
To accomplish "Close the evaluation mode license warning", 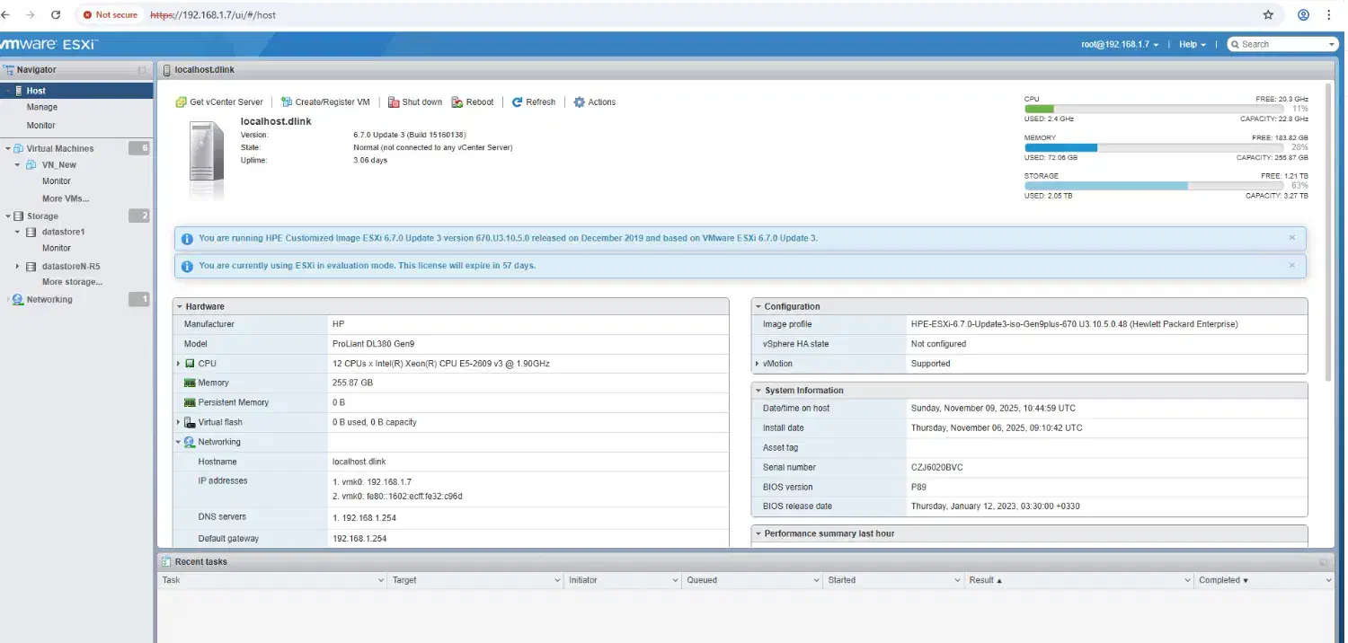I will (x=1292, y=265).
